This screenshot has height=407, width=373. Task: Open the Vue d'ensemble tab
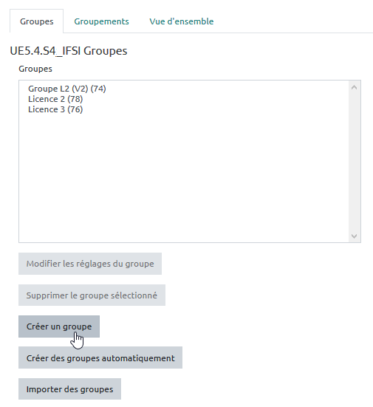[182, 21]
